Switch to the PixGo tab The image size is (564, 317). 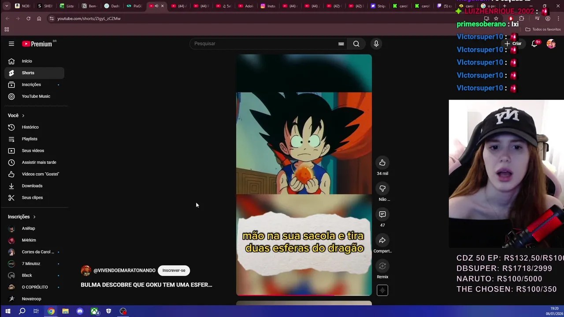click(134, 6)
